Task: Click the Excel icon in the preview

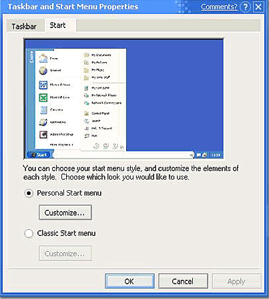Action: (43, 97)
